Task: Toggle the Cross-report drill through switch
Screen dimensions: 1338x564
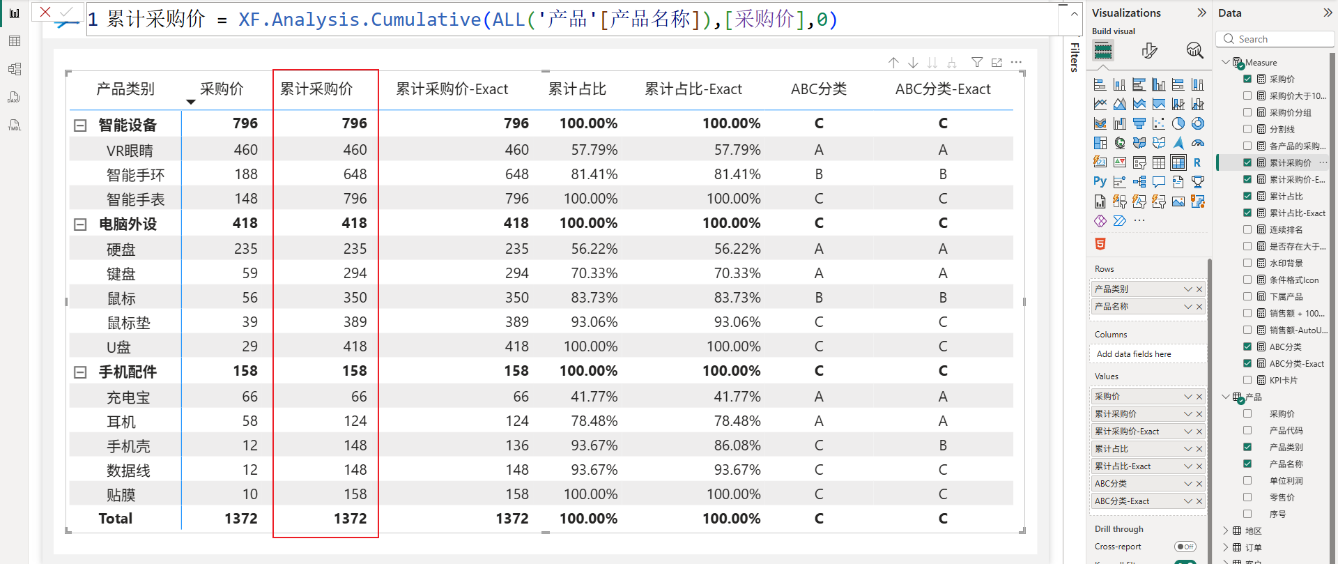Action: pos(1185,547)
